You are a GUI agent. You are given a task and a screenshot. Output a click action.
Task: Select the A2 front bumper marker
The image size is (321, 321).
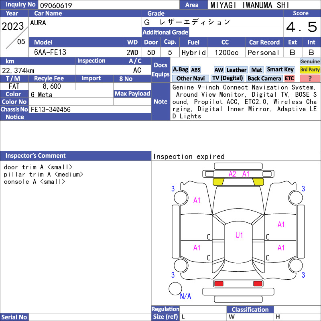pos(232,174)
